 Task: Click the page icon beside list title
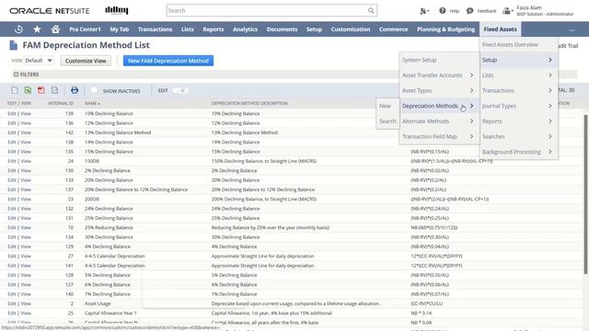14,45
